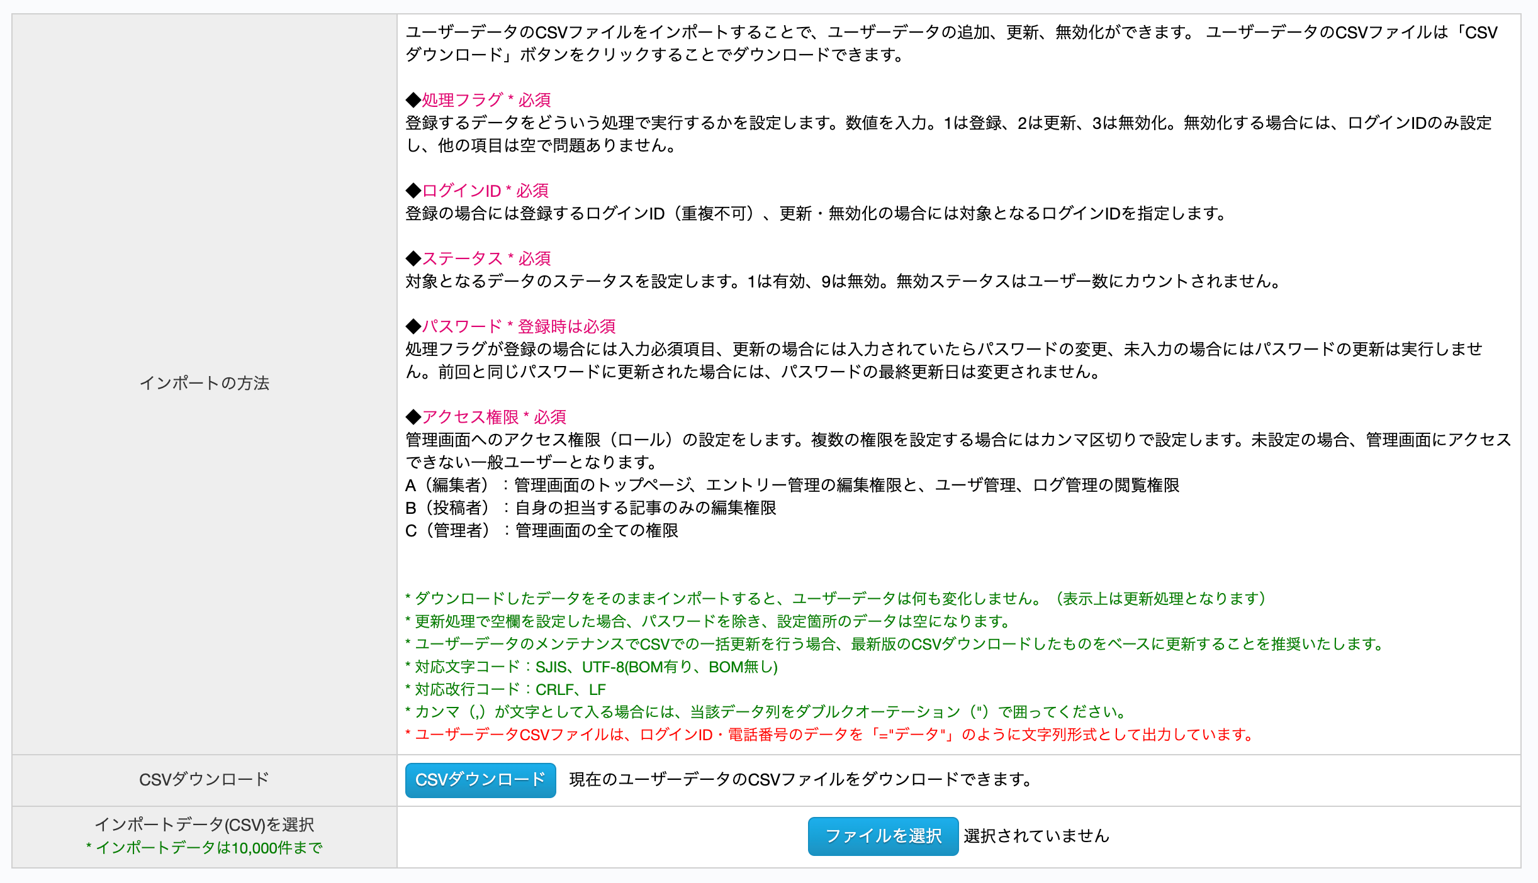Click the text describing current user data CSV download

tap(802, 780)
